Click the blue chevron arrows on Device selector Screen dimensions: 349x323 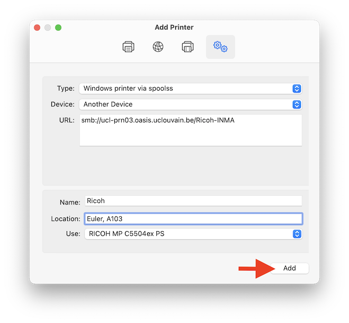pos(297,104)
